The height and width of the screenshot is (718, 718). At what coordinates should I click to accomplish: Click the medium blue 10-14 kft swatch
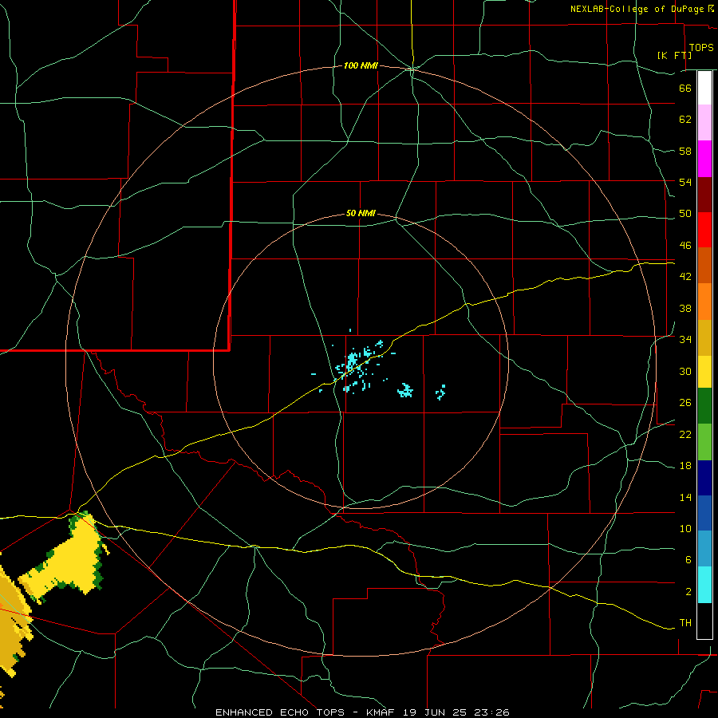pos(704,513)
